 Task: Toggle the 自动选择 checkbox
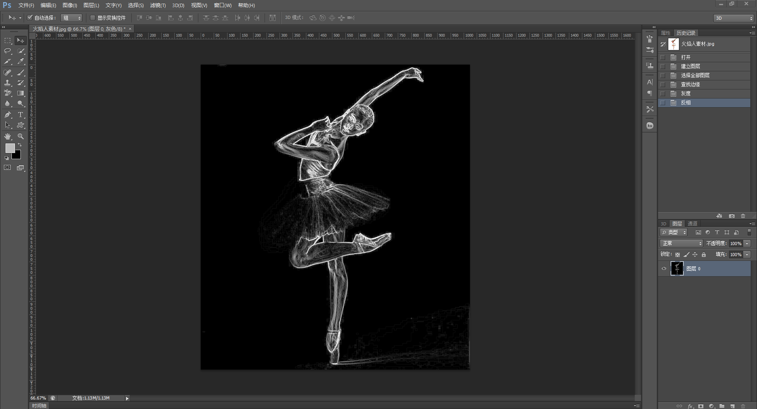(30, 18)
